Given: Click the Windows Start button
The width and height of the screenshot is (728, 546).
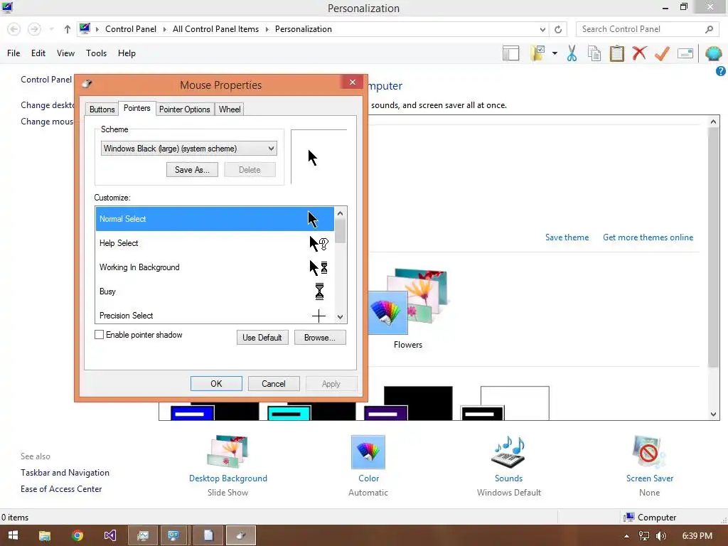Looking at the screenshot, I should [13, 535].
